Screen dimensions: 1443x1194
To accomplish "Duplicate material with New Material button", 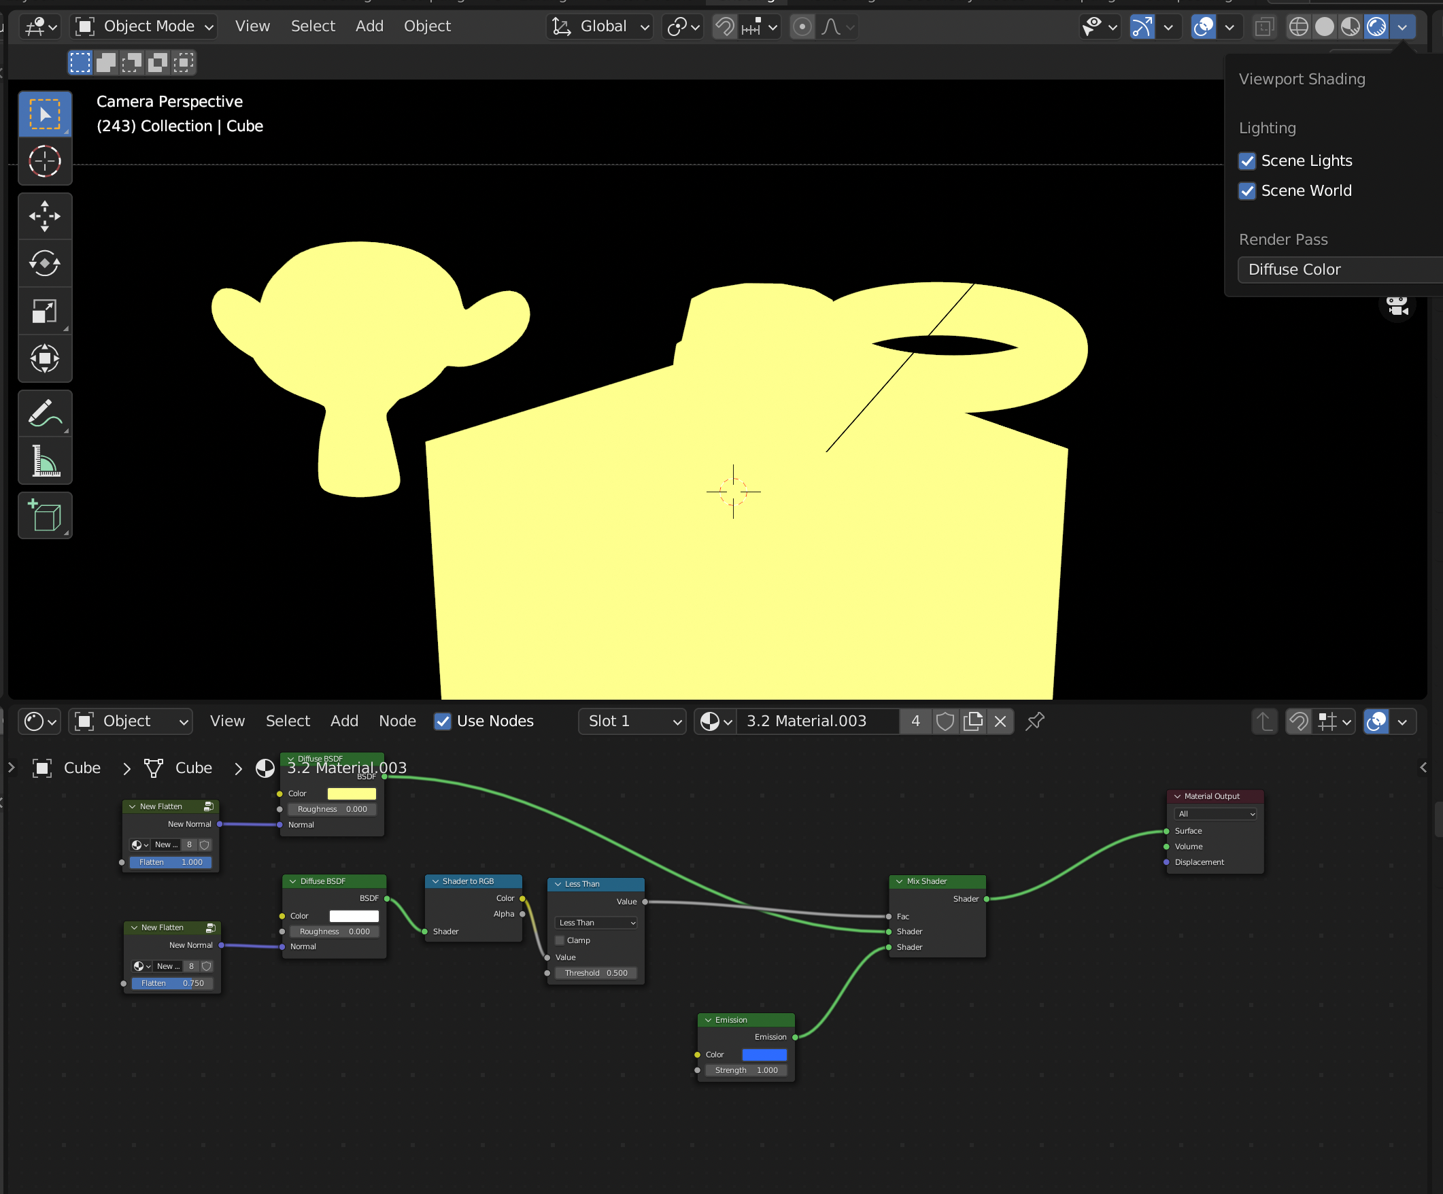I will tap(973, 721).
